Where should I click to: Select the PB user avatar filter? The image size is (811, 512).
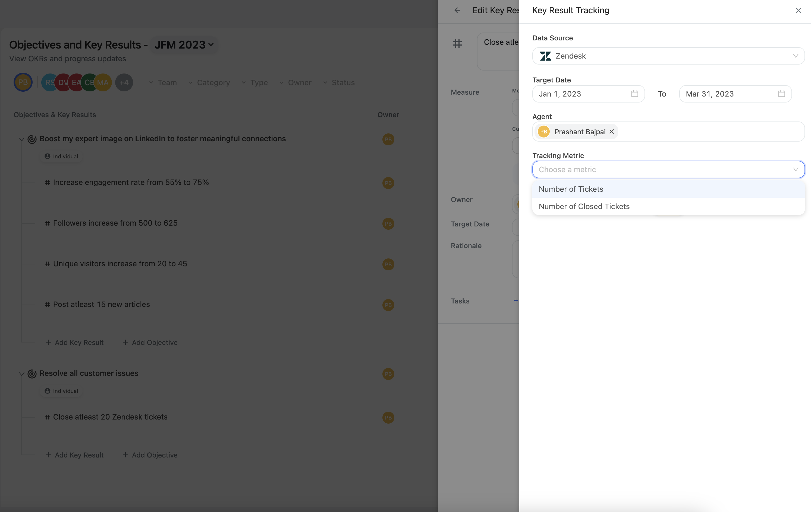[23, 82]
